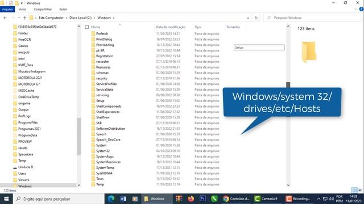Open recent locations dropdown arrow
This screenshot has width=364, height=204.
[19, 18]
